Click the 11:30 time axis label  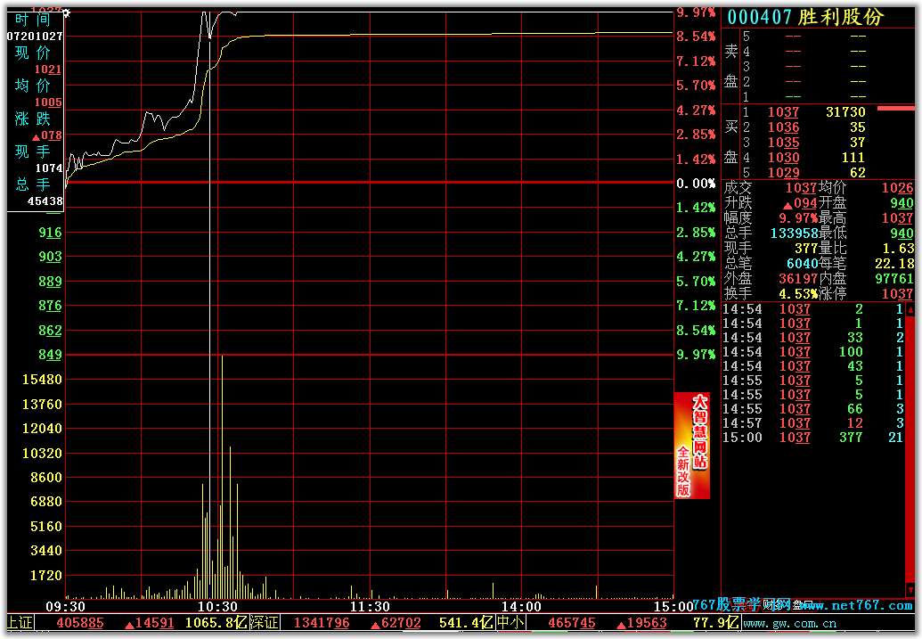(x=370, y=607)
